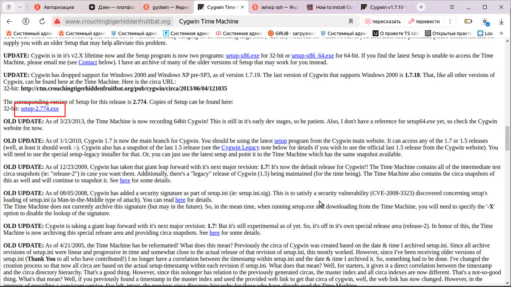Click the перевести translate button
Image resolution: width=511 pixels, height=287 pixels.
tap(424, 21)
